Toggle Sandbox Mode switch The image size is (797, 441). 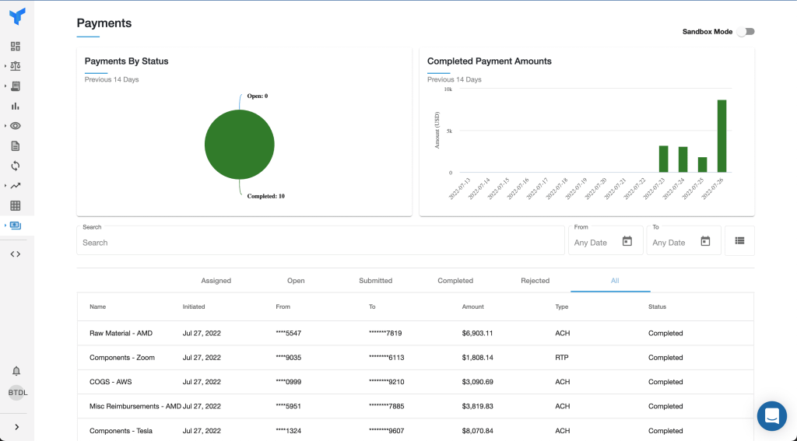click(746, 31)
